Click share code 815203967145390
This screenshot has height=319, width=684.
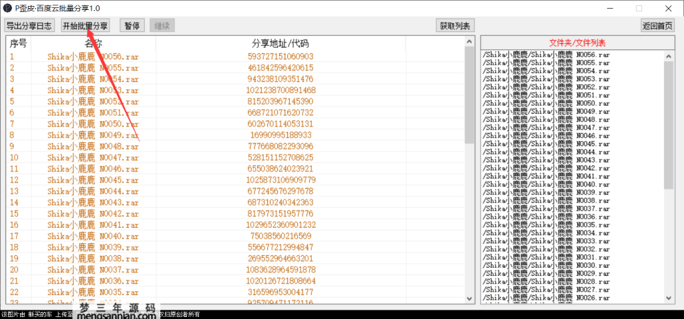click(x=281, y=101)
